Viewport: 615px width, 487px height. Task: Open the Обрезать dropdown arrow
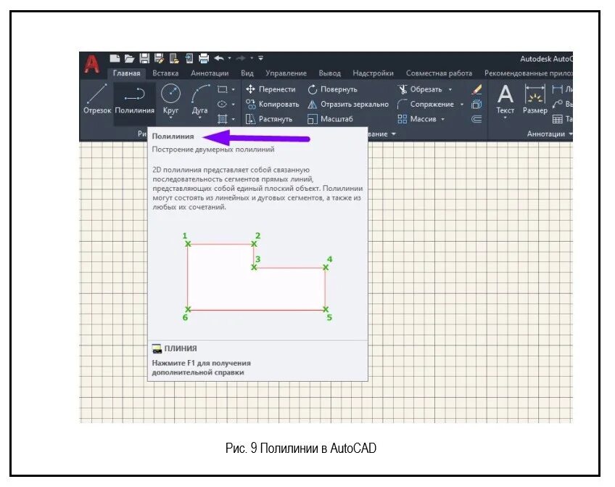click(450, 89)
